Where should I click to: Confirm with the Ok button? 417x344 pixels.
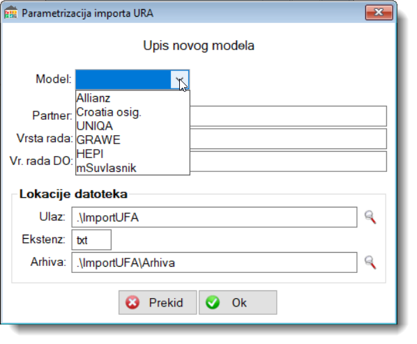coord(238,302)
